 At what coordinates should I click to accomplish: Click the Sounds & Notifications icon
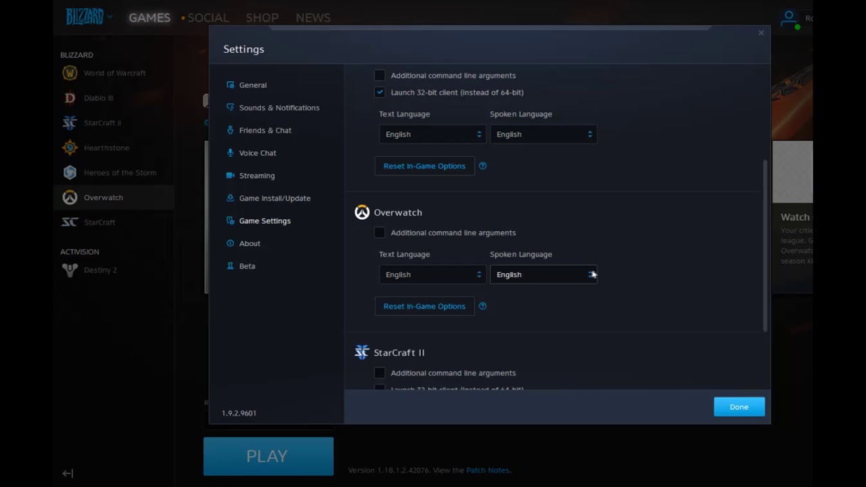coord(230,108)
